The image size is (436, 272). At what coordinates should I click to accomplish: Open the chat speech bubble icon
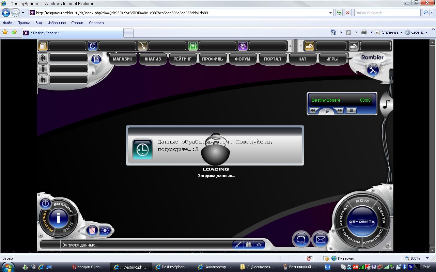[x=301, y=239]
